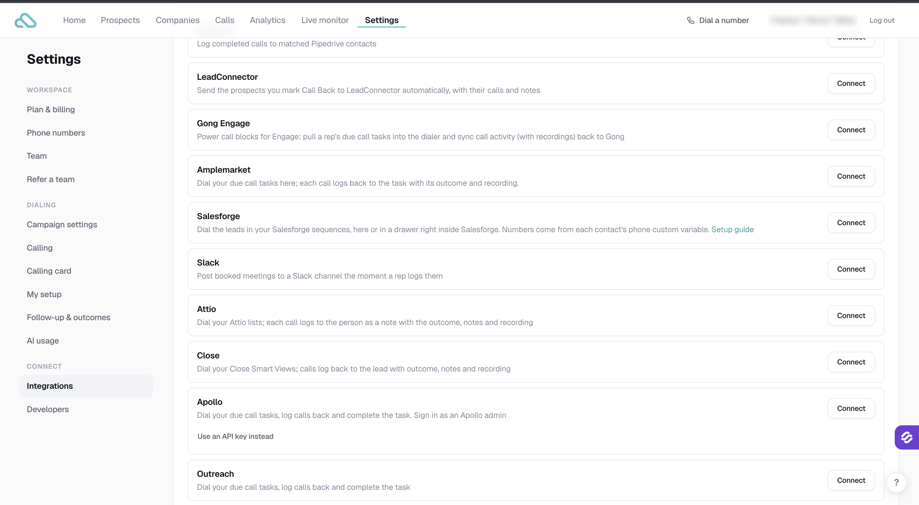The image size is (919, 505).
Task: Open Phone numbers settings
Action: (x=56, y=133)
